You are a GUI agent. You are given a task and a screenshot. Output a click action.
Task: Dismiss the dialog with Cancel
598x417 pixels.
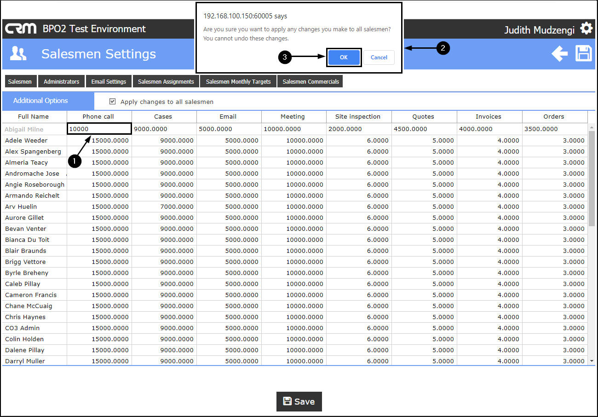coord(379,57)
